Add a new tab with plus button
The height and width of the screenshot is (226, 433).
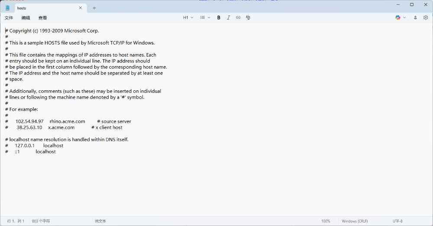94,8
